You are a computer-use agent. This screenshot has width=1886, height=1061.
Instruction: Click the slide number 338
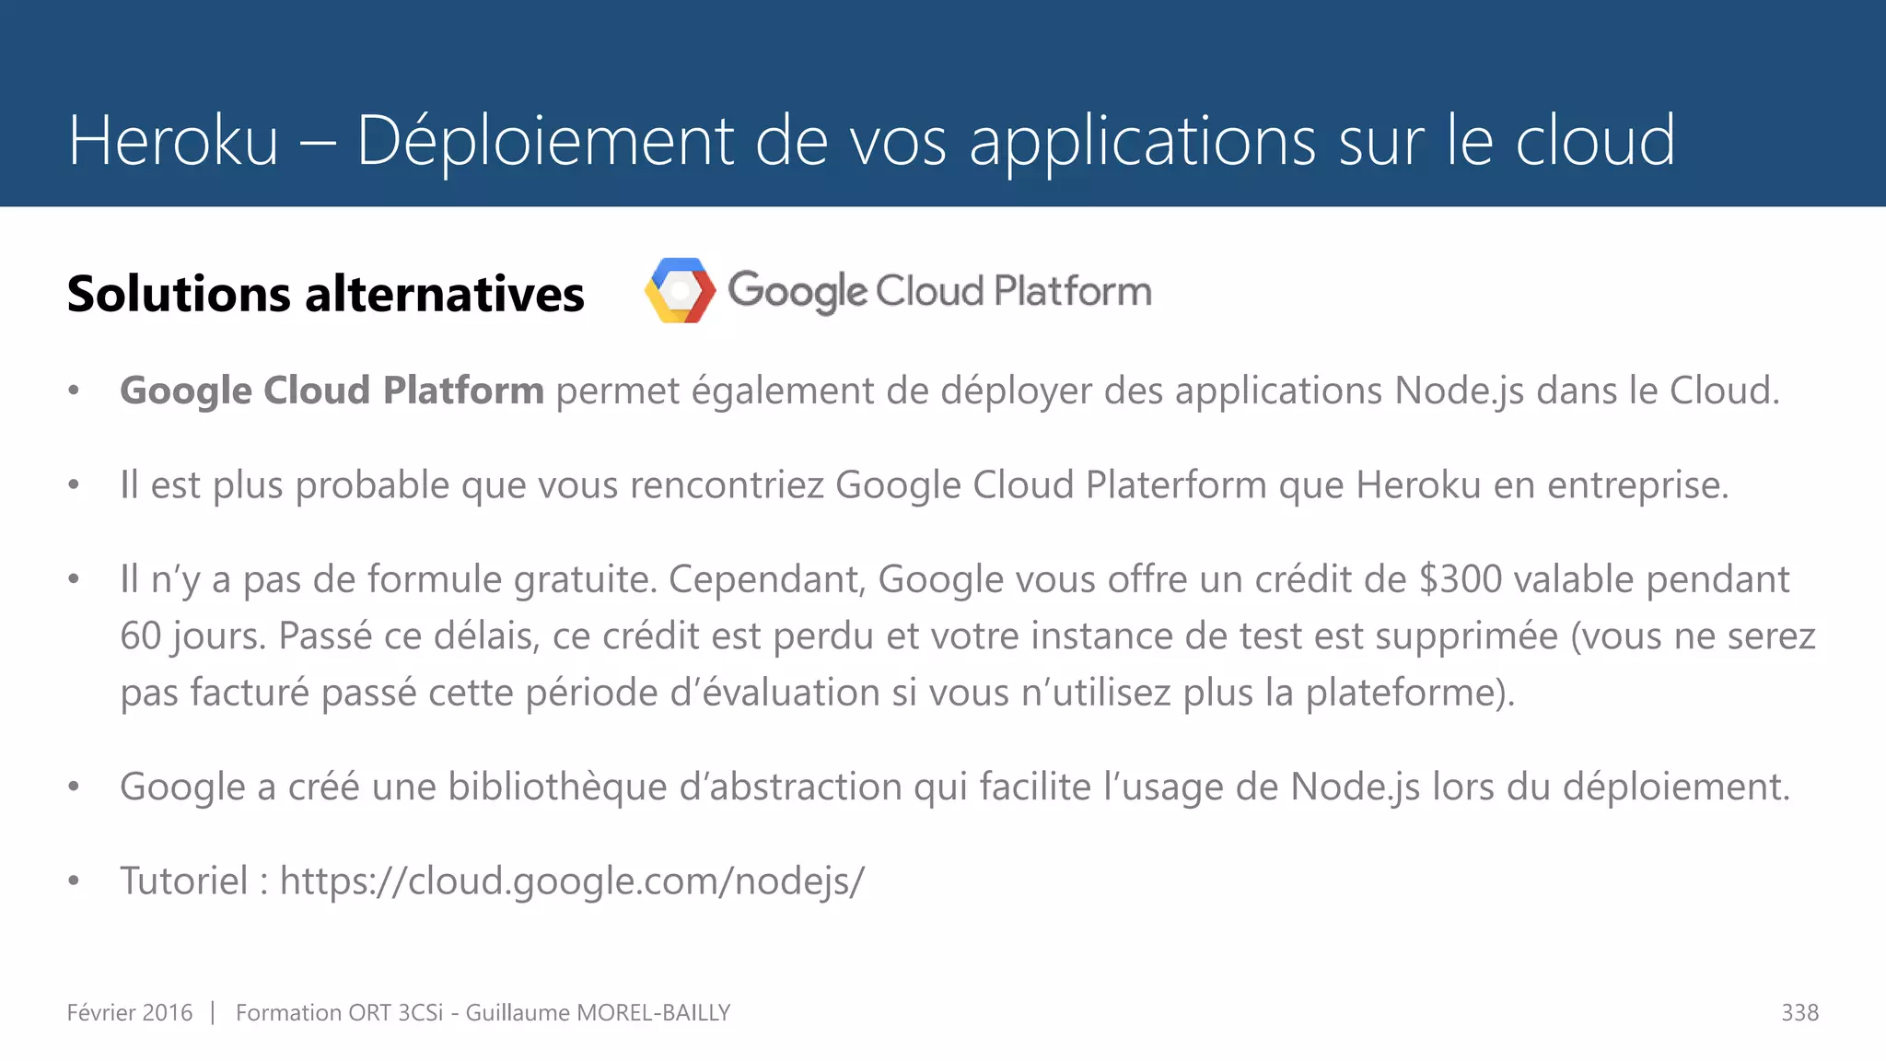(x=1799, y=1013)
